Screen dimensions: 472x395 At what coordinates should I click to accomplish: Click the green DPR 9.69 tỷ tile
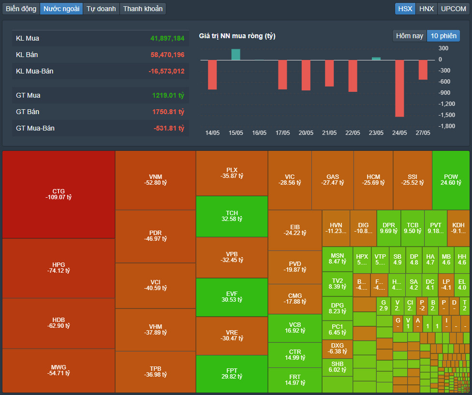tap(389, 228)
